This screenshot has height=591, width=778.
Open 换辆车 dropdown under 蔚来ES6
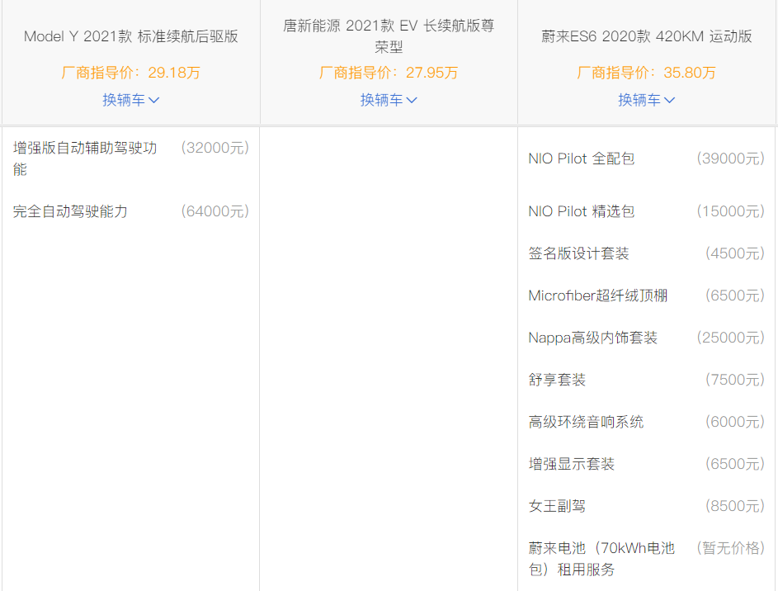646,100
